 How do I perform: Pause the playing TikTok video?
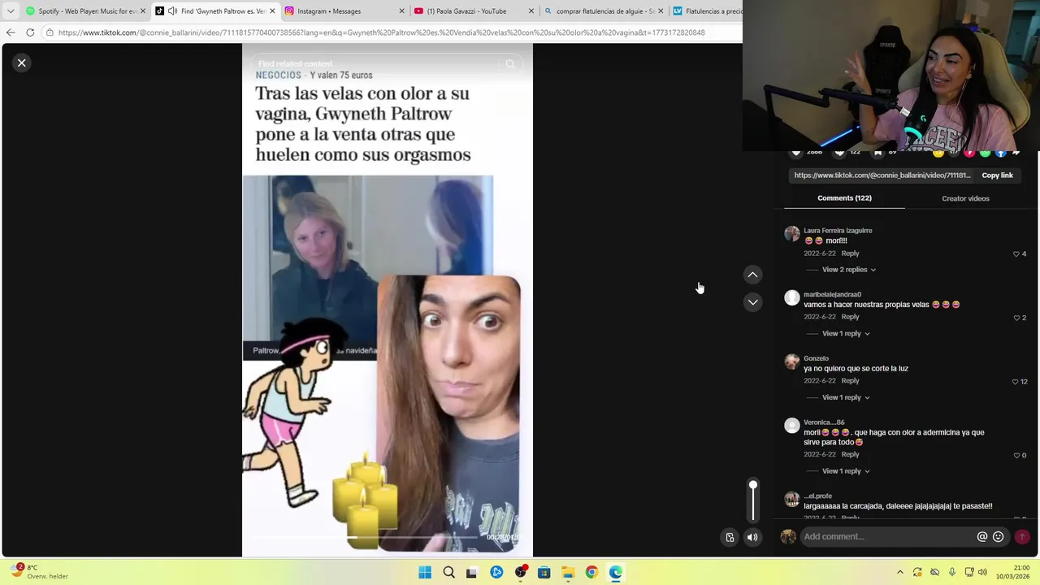coord(387,300)
